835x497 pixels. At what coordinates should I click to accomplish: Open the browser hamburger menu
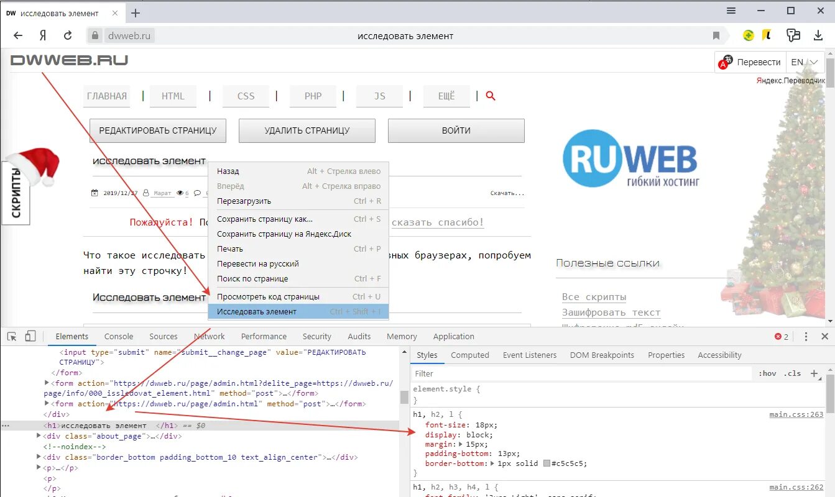point(731,11)
